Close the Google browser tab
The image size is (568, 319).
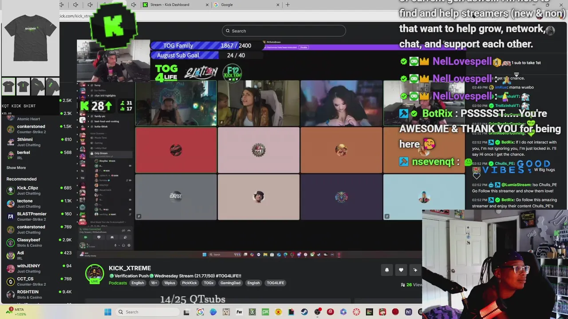click(278, 5)
